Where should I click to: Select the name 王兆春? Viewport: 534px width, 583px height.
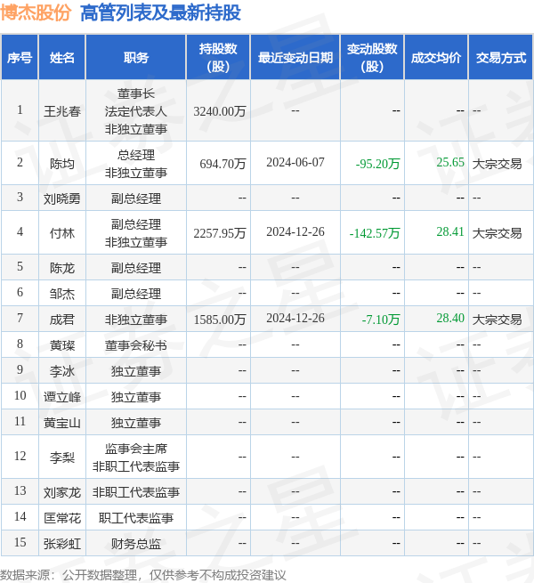click(62, 110)
